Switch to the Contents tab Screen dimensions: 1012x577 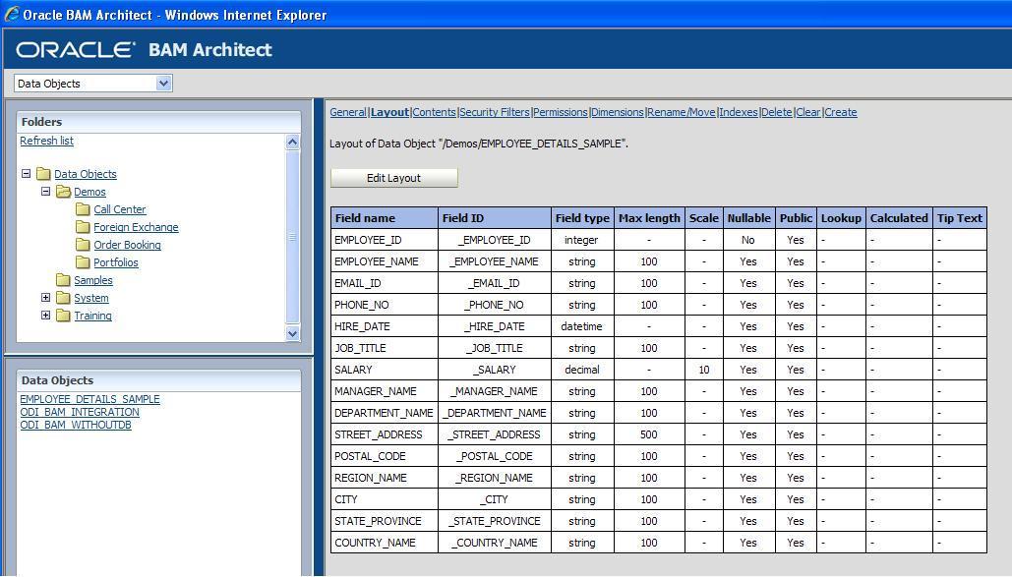tap(434, 112)
